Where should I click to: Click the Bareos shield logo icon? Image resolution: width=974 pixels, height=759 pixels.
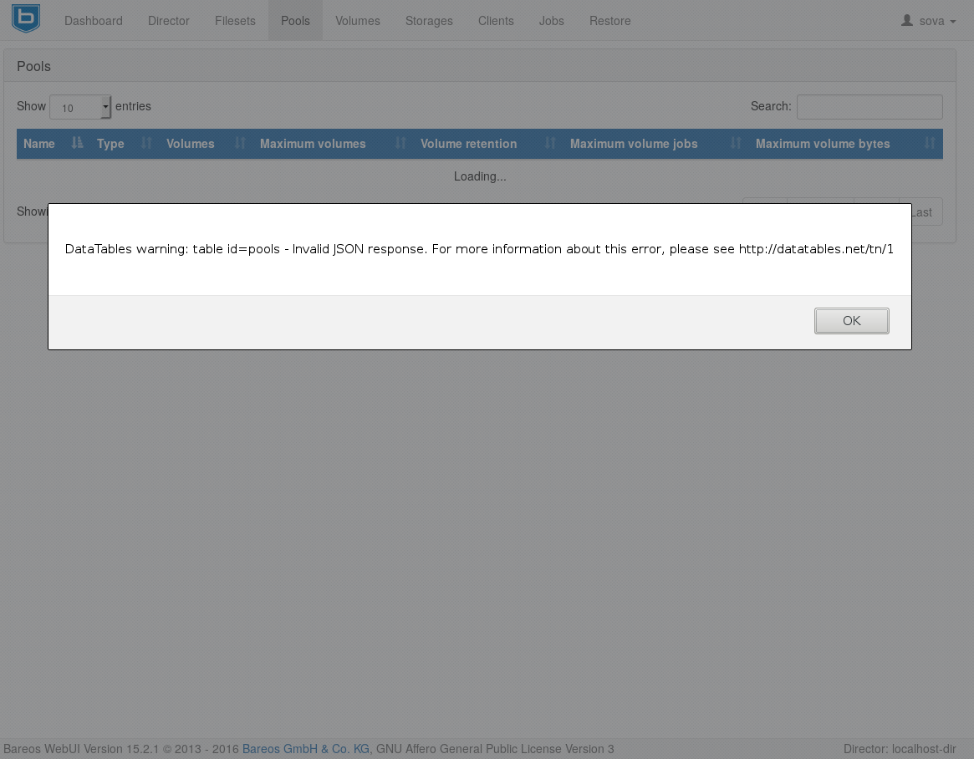(x=26, y=18)
